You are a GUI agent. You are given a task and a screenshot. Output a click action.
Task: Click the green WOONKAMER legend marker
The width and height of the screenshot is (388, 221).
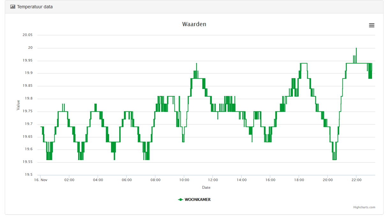pos(181,200)
